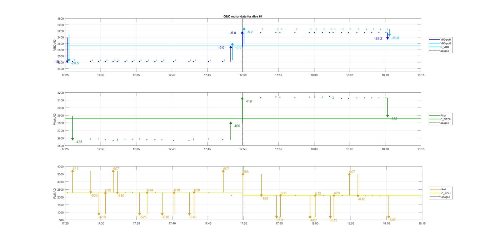Click the cyan line sample beside C_VBD
Image resolution: width=500 pixels, height=247 pixels.
435,47
